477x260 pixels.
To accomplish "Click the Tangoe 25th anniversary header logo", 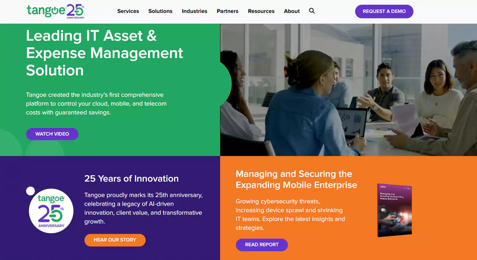I will [55, 11].
